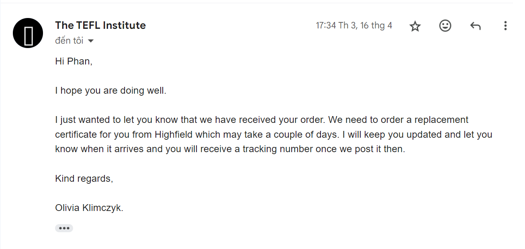Screen dimensions: 525x249
Task: Click the word certificate in the message
Action: coord(75,135)
